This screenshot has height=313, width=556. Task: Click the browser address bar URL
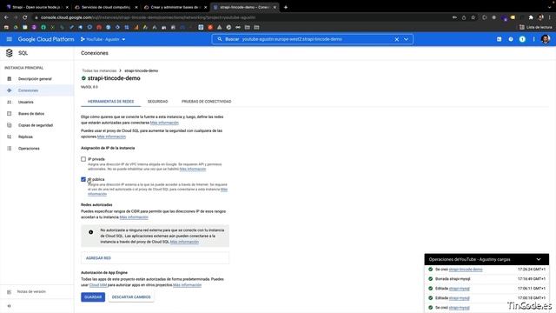[x=149, y=17]
